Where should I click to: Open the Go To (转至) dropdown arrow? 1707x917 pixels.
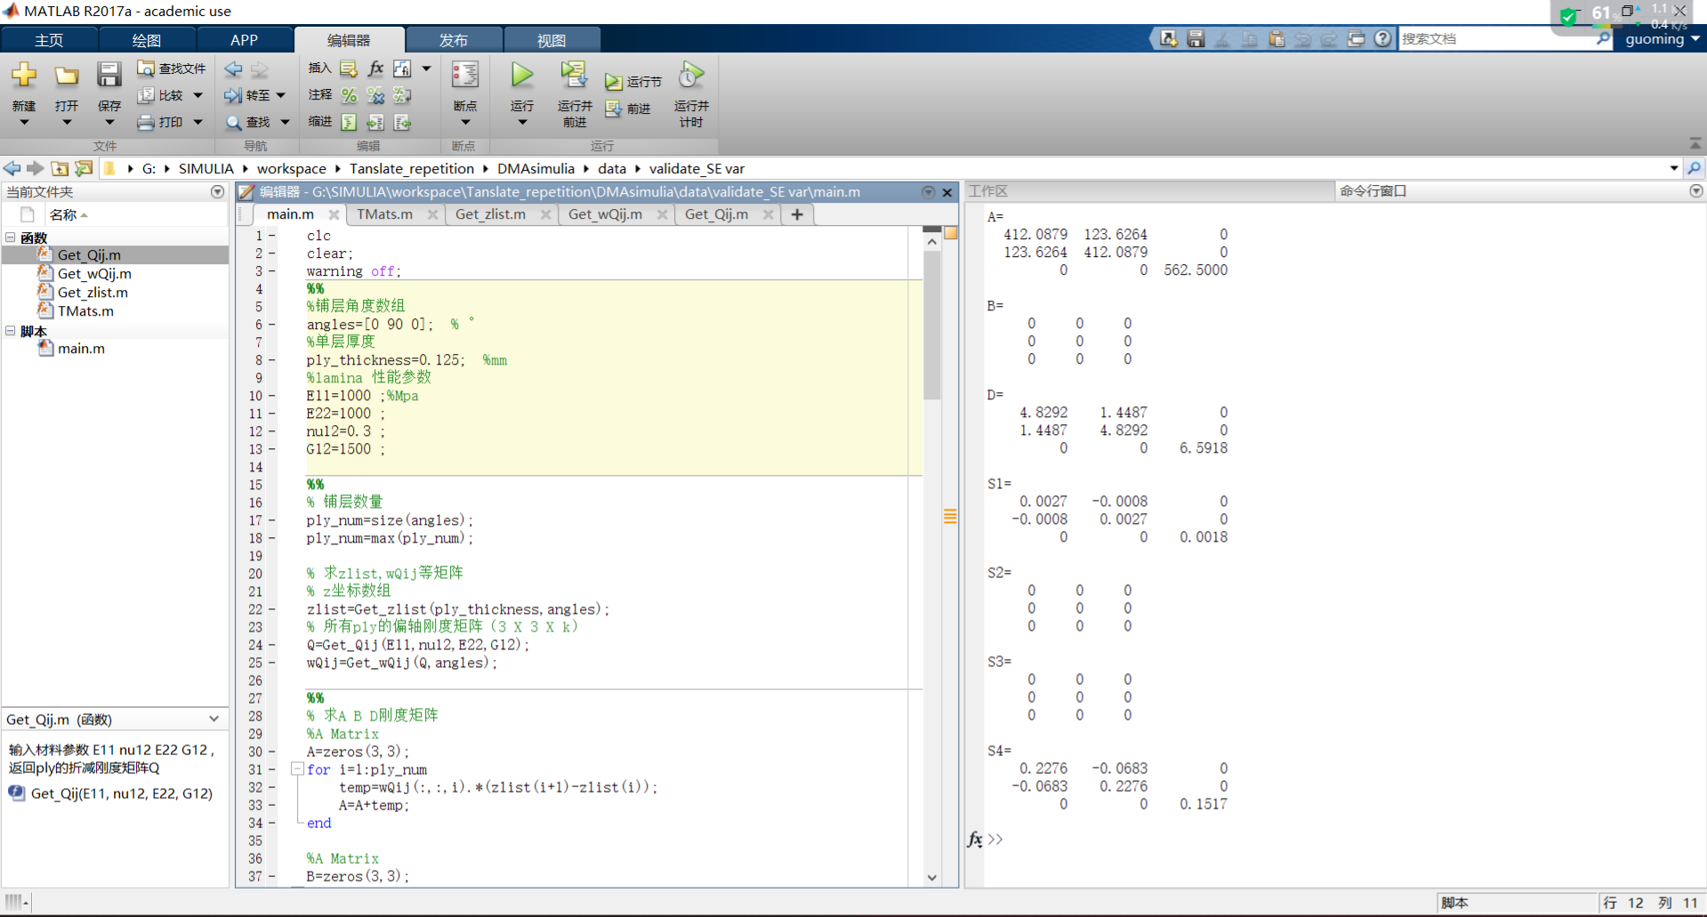coord(281,95)
